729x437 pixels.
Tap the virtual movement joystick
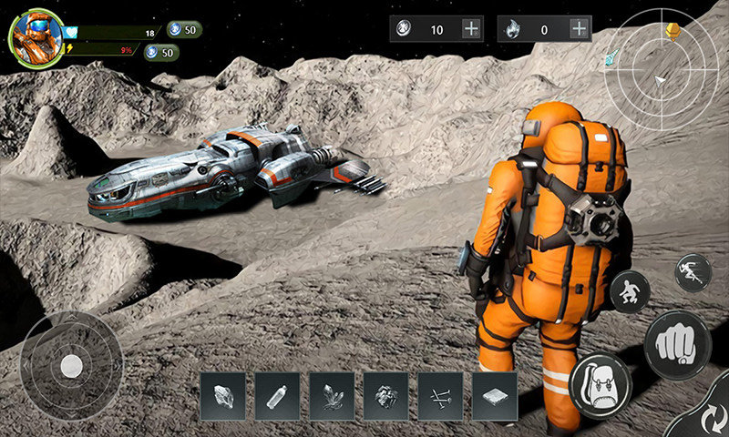(x=71, y=366)
